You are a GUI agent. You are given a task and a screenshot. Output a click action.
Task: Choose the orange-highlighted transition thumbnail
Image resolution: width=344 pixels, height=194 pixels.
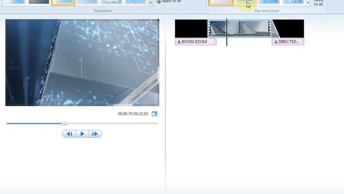[63, 2]
